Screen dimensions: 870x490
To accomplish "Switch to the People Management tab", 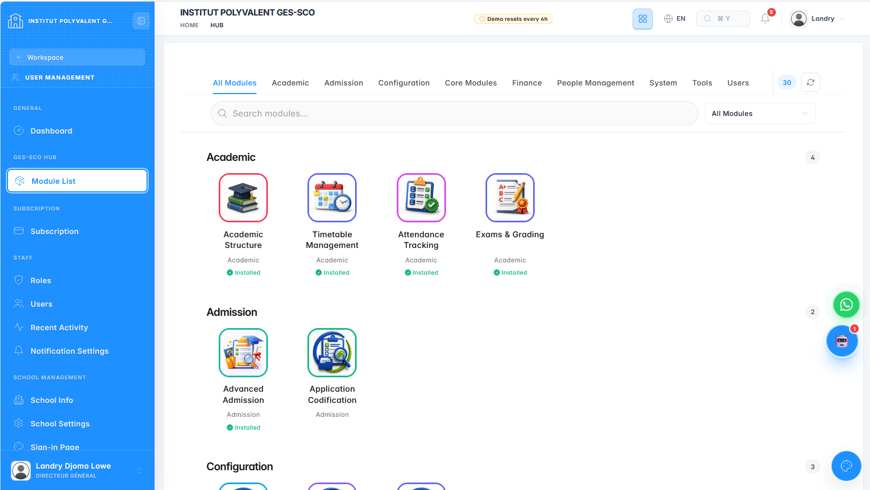I will click(596, 83).
